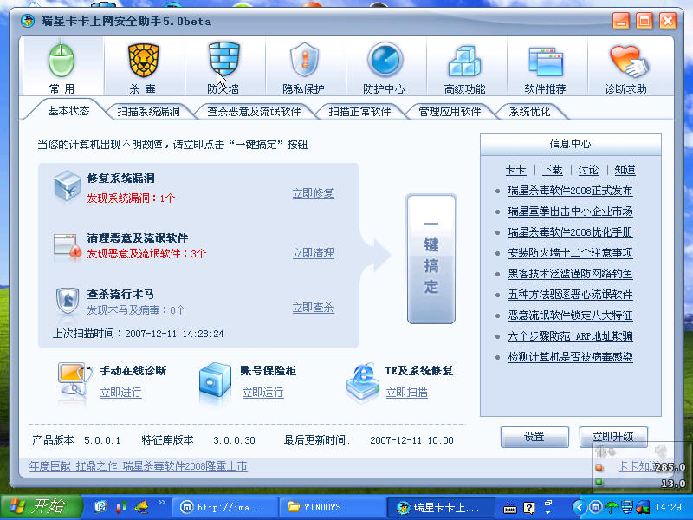The width and height of the screenshot is (693, 520).
Task: Click the taskbar language bar help icon
Action: [528, 508]
